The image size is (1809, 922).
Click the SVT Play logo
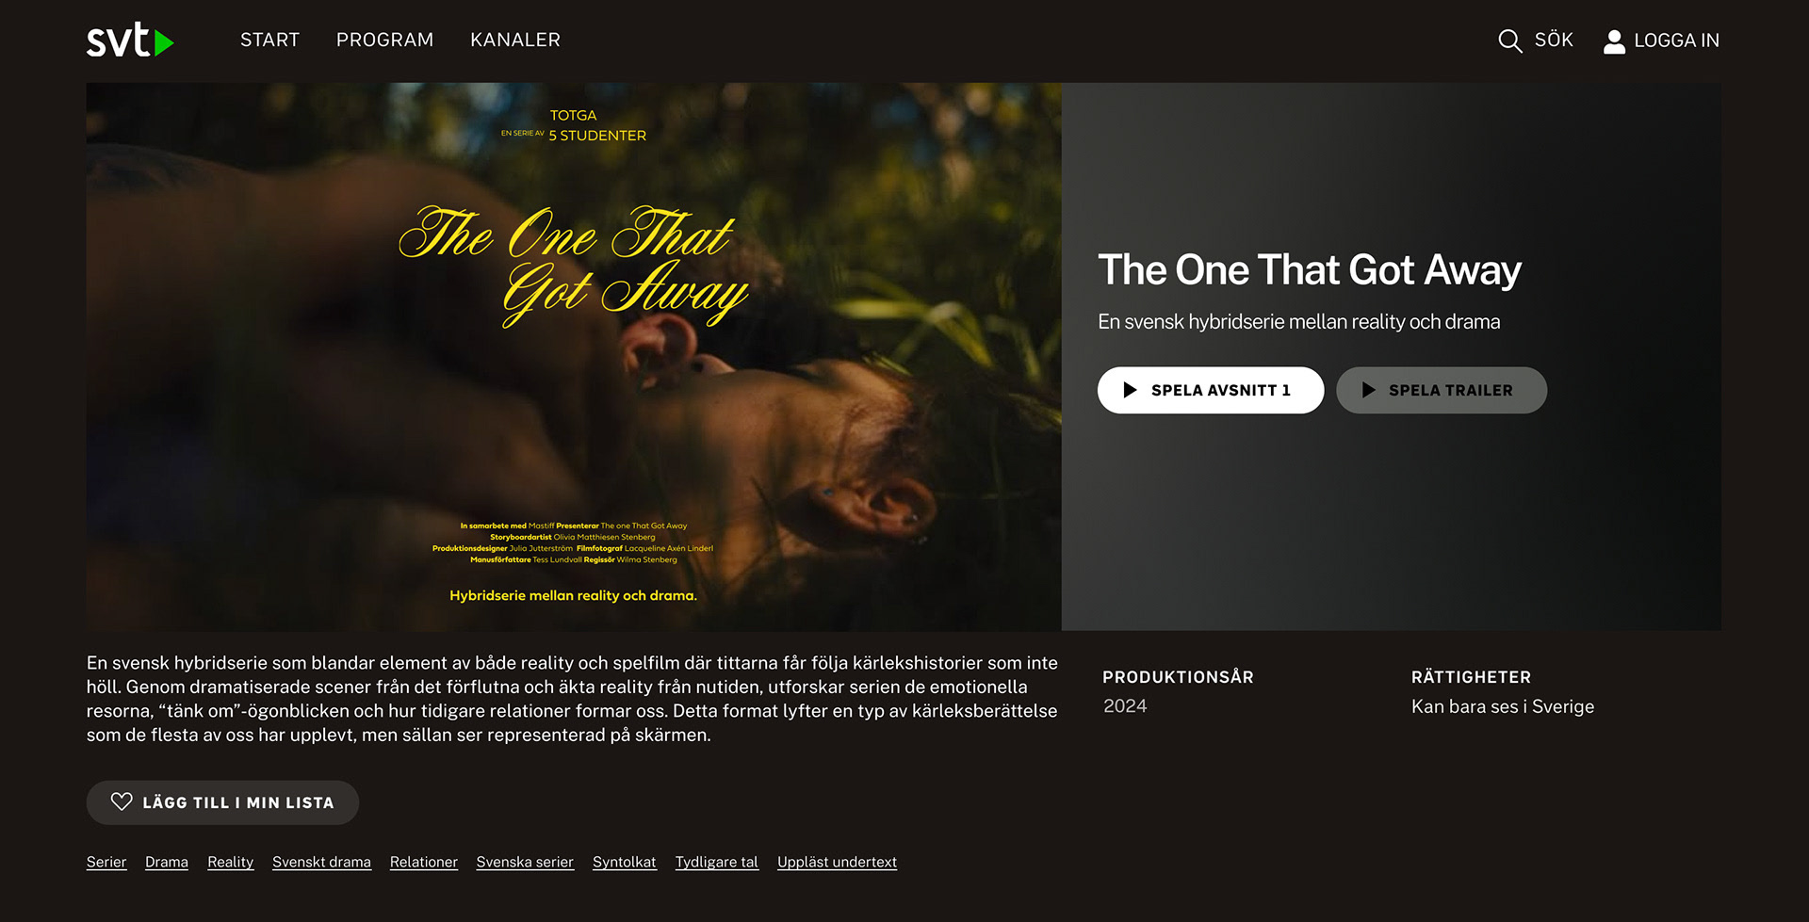130,40
